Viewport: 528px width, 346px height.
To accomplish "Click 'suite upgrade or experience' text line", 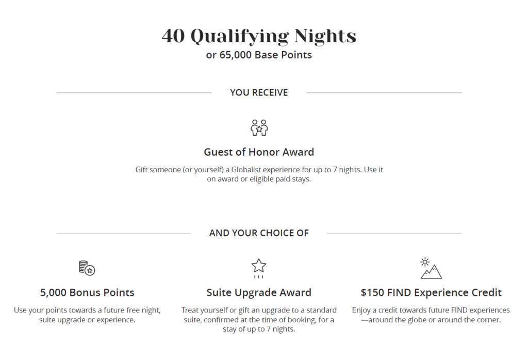I will coord(87,319).
